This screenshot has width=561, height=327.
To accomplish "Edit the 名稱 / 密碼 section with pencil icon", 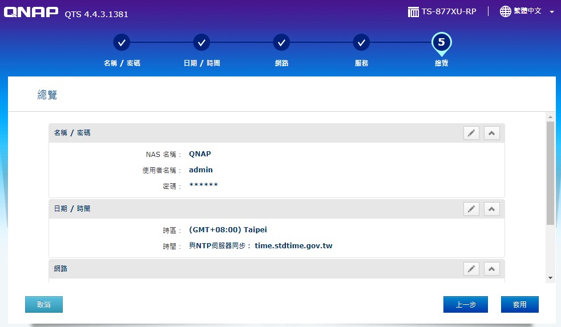I will click(x=471, y=133).
